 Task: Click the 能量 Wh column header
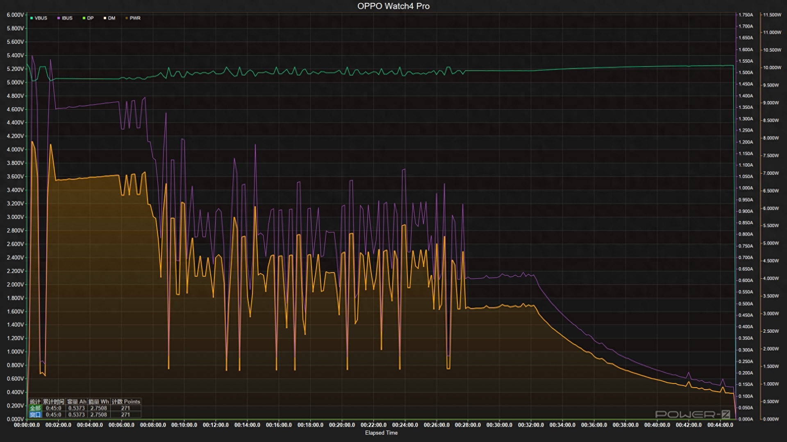pos(99,401)
